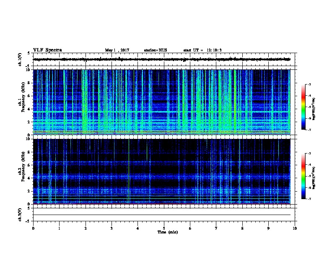Click the "-7" value on ch.2 color bar

[x=309, y=199]
